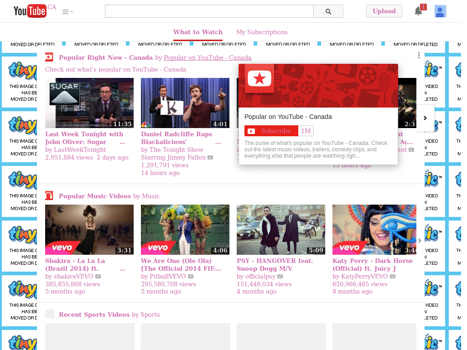Subscribe to Popular on YouTube - Canada
This screenshot has width=467, height=350.
(x=271, y=131)
